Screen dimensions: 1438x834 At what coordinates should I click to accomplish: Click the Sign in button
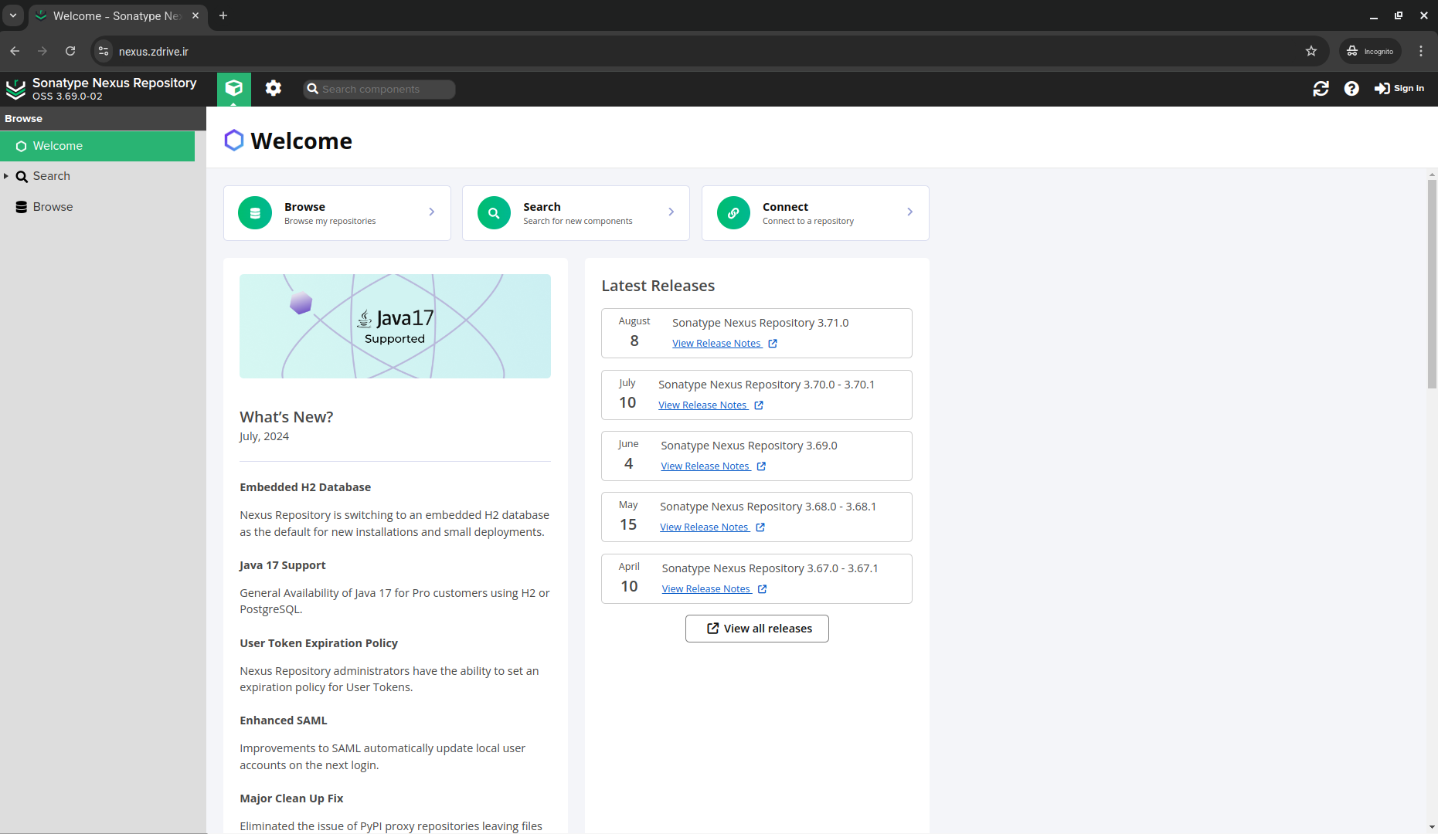[1399, 89]
